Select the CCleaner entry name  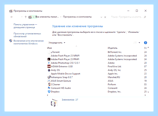[55, 84]
